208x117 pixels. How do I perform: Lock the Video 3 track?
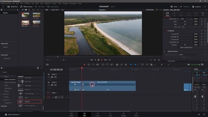(x=48, y=77)
